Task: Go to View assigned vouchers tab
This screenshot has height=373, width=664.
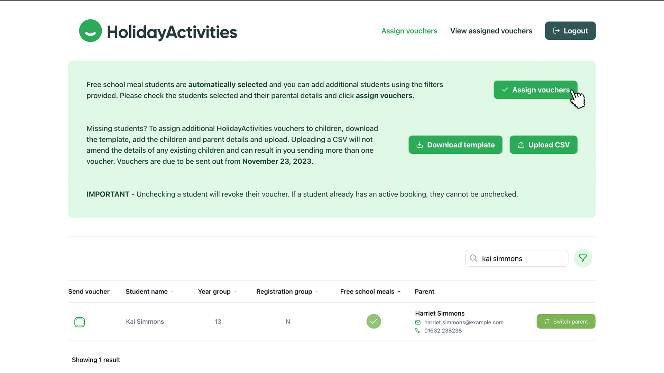Action: tap(491, 31)
